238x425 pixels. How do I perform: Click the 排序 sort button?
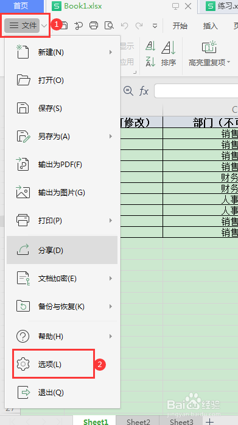(169, 54)
